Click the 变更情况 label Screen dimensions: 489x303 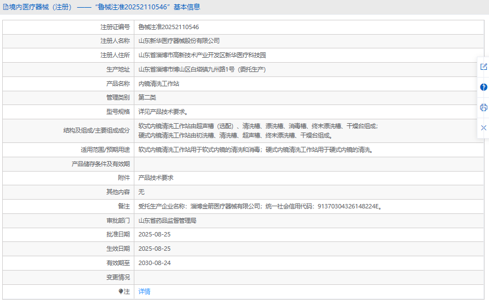[x=118, y=277]
